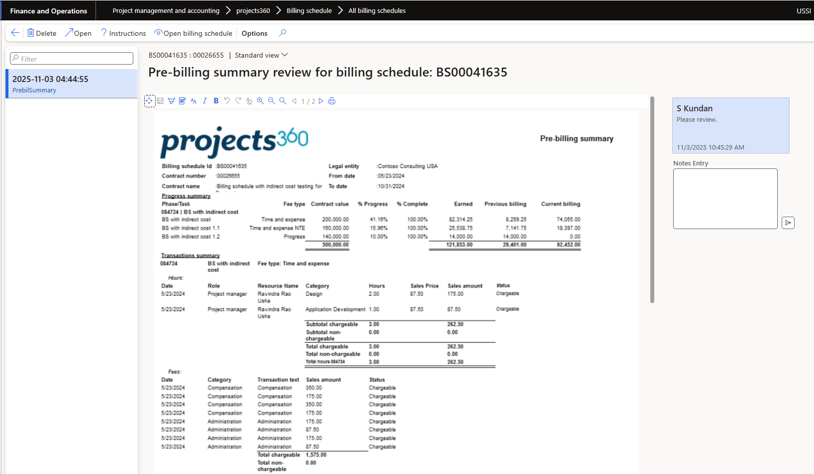Click the font size icon
The width and height of the screenshot is (814, 474).
pos(194,101)
